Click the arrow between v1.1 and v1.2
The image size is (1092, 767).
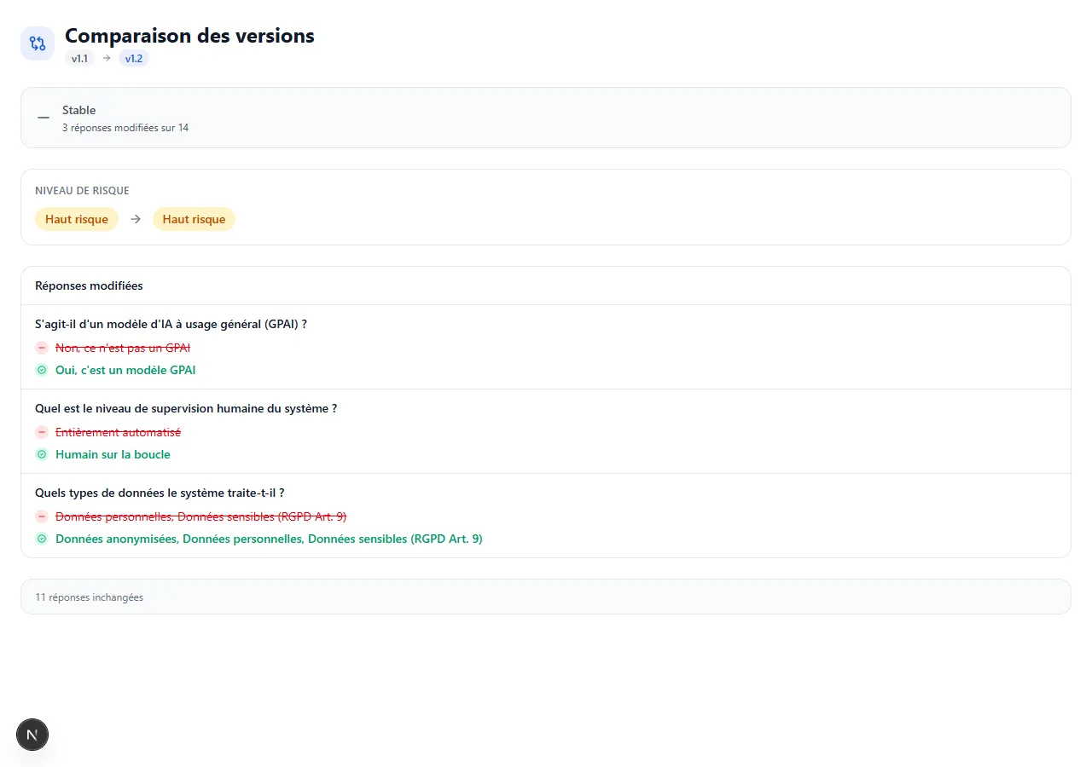[x=107, y=59]
